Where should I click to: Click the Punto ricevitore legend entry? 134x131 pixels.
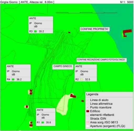[x=101, y=107]
